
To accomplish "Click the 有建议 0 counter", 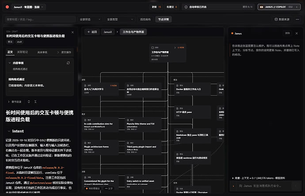I will point(172,7).
